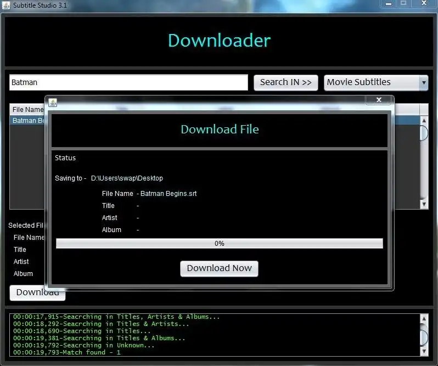Click the log line 'Seacrching in Titles & Albums...'
Screen dimensions: 438x366
click(99, 338)
